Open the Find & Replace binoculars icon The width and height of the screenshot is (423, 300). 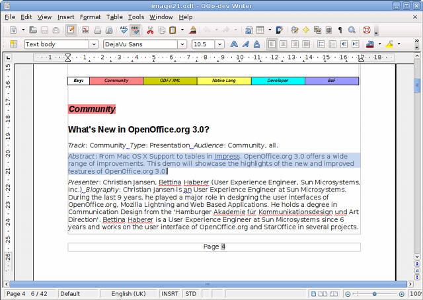coord(295,30)
